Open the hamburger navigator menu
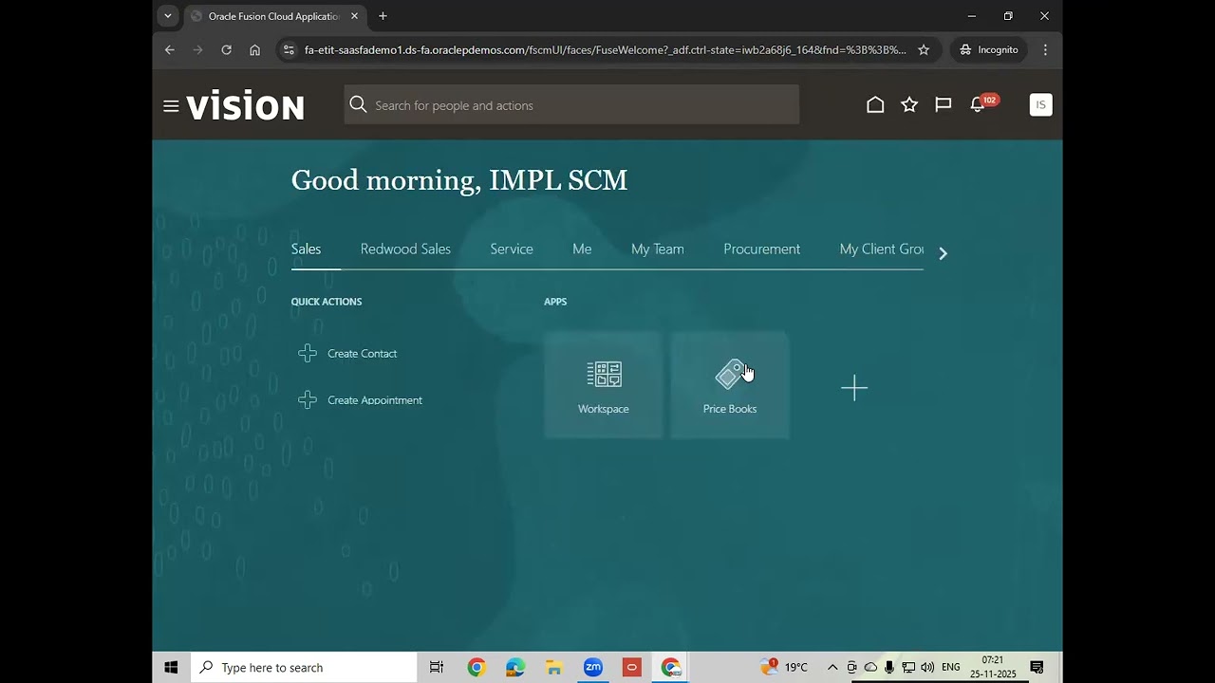 [x=171, y=106]
